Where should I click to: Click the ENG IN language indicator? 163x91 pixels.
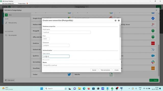click(140, 88)
